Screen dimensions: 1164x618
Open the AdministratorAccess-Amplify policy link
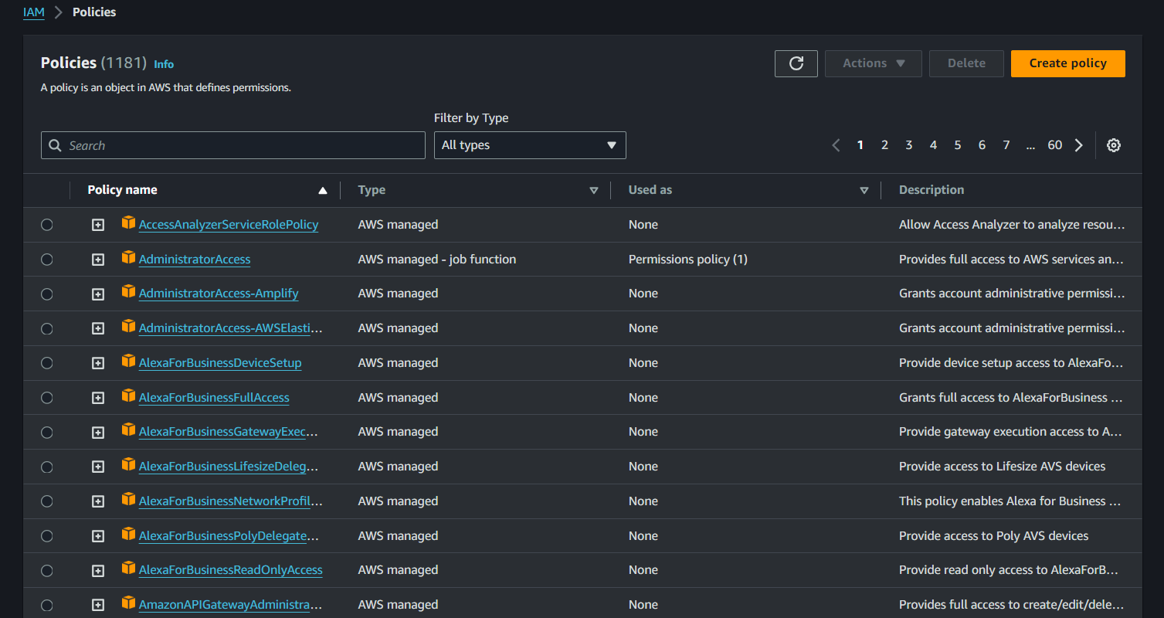click(219, 294)
